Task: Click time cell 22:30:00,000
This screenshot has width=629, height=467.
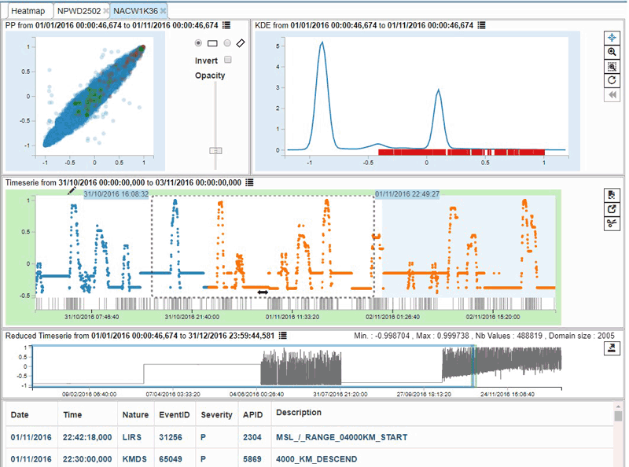Action: click(87, 459)
